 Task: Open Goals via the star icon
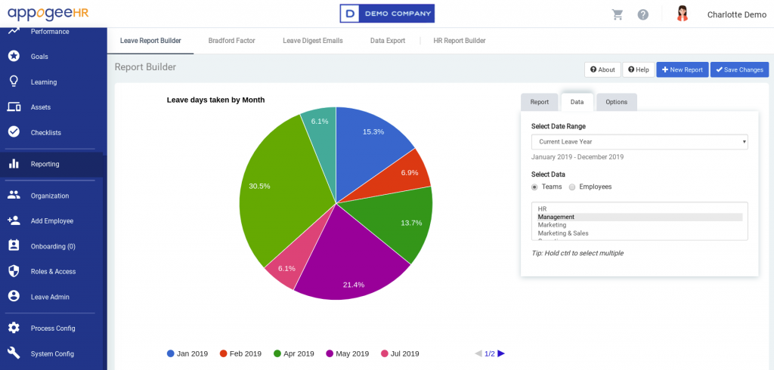(14, 56)
